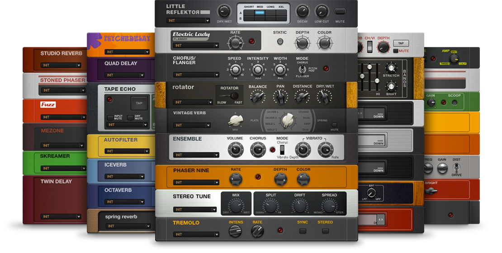Image resolution: width=502 pixels, height=253 pixels.
Task: Click the Stereo Tune Drift knob
Action: click(299, 206)
